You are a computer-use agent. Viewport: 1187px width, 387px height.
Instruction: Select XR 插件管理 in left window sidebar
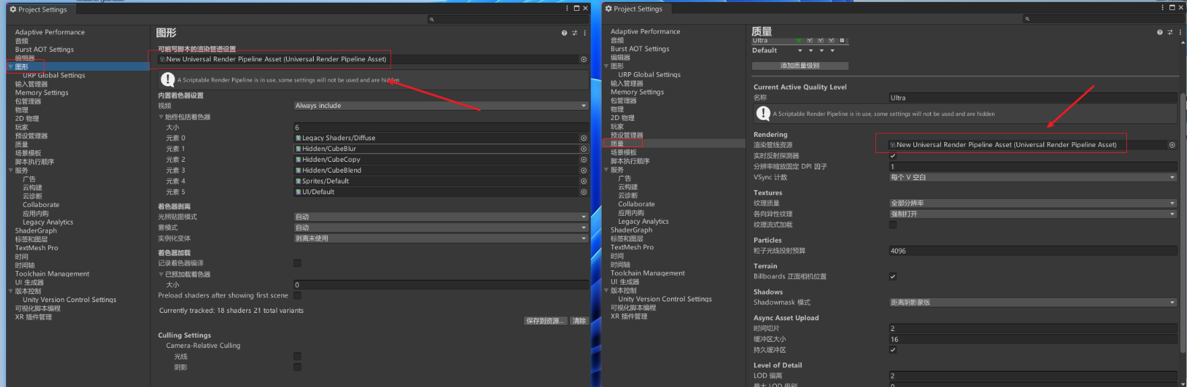click(33, 317)
